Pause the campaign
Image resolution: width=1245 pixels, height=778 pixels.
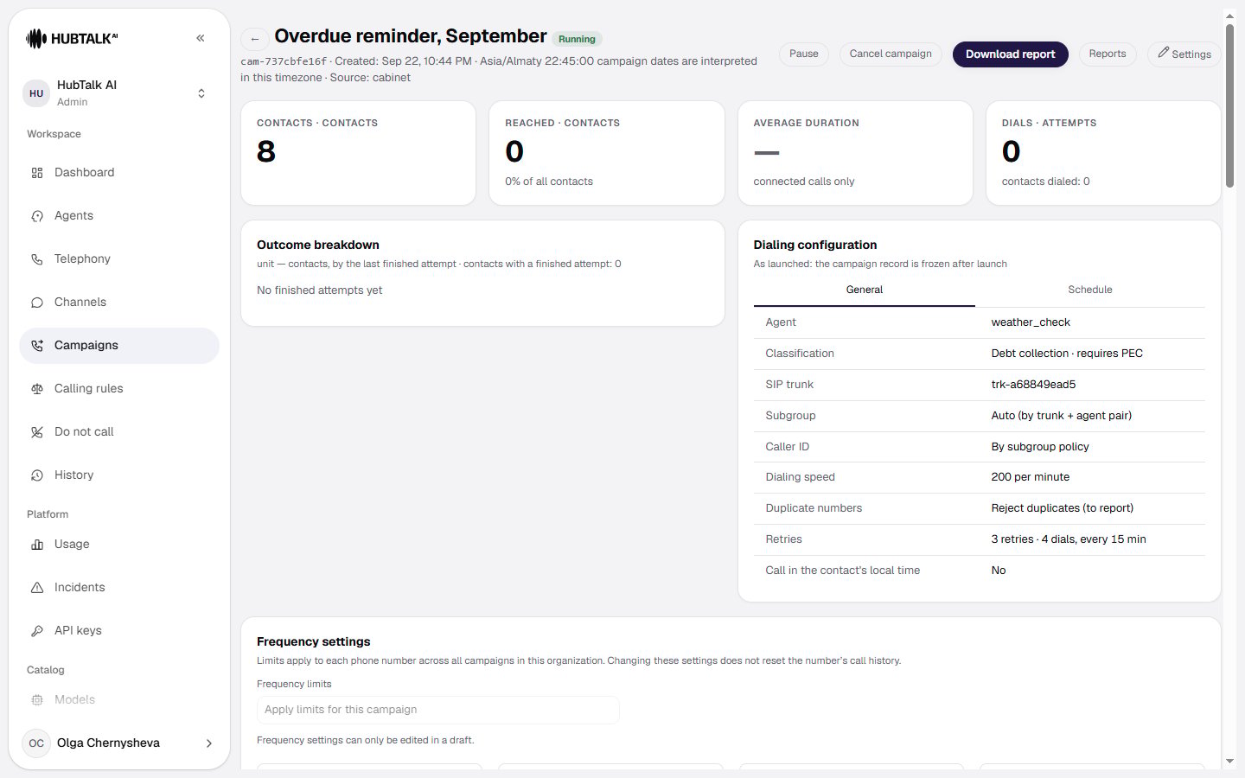[804, 54]
